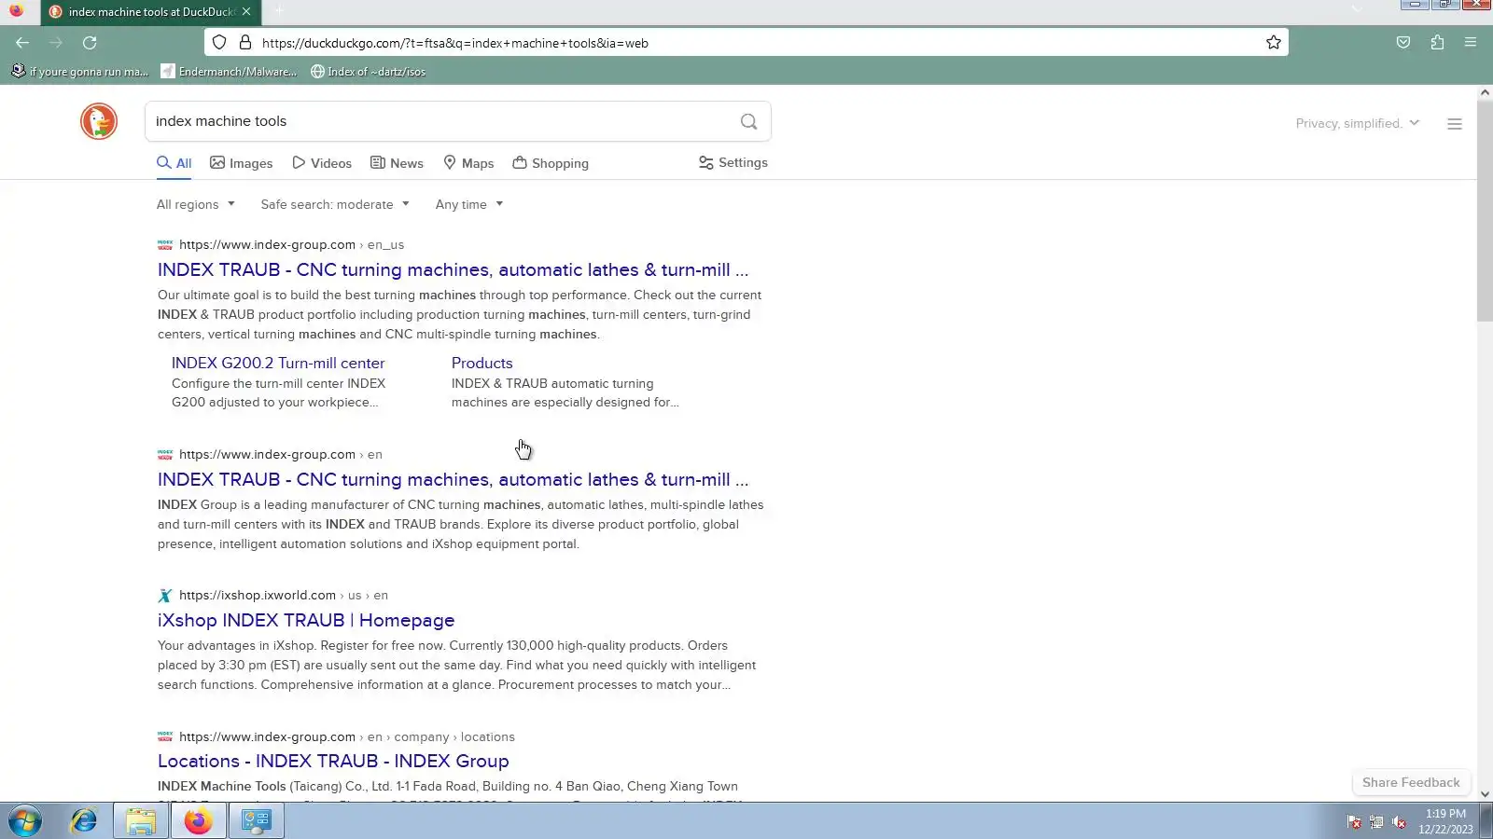Select the All results tab

[x=174, y=163]
